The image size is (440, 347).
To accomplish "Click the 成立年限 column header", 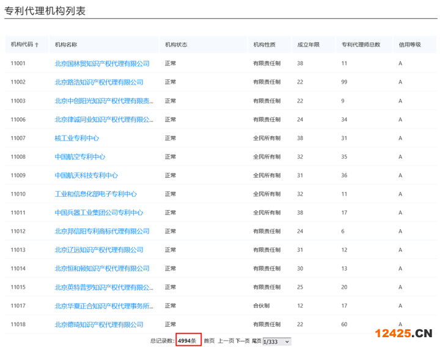I will [307, 45].
